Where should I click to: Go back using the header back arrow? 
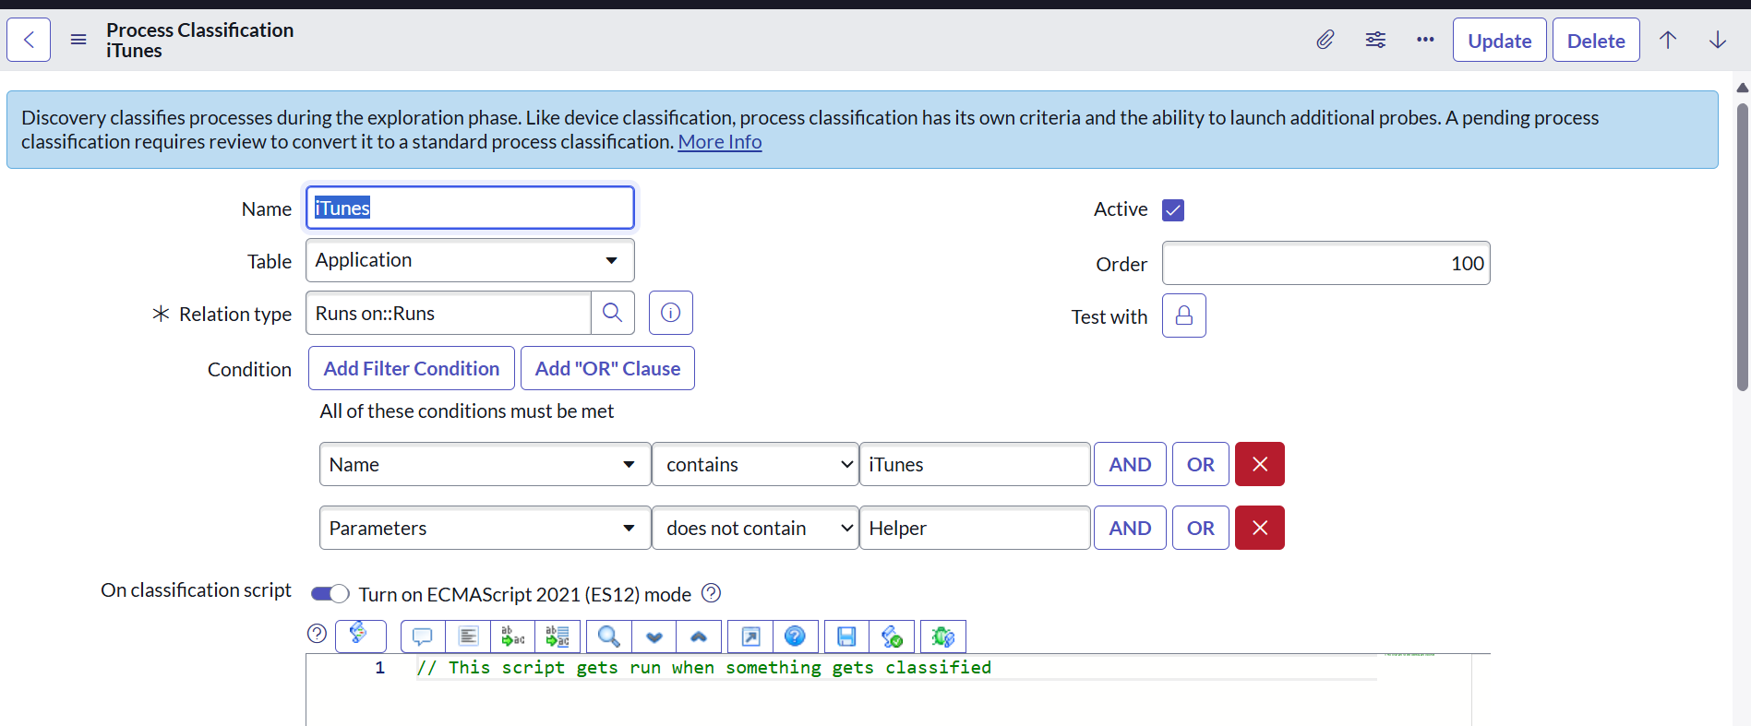click(x=29, y=40)
